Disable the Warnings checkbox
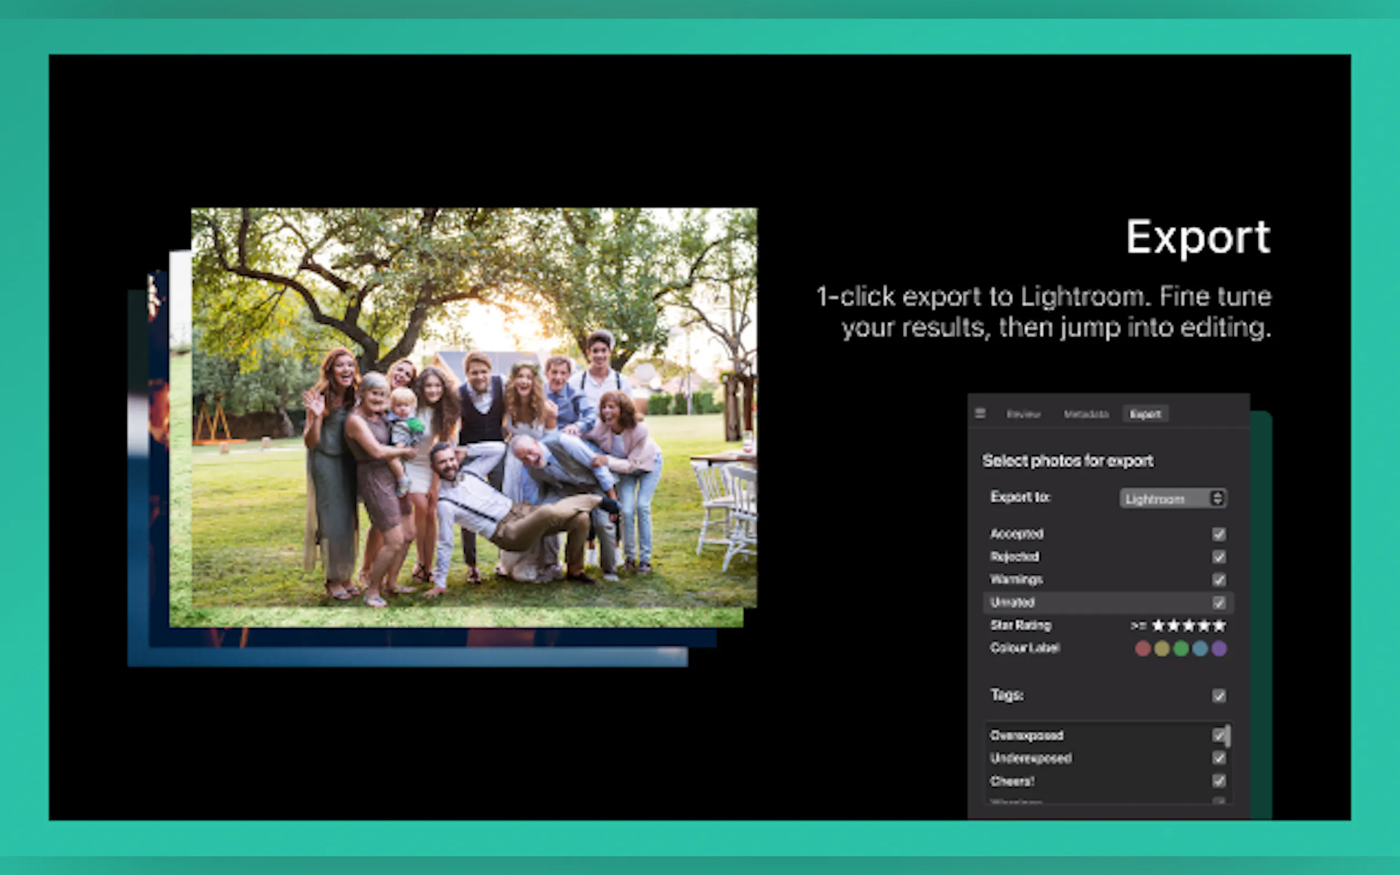1400x875 pixels. [x=1219, y=580]
